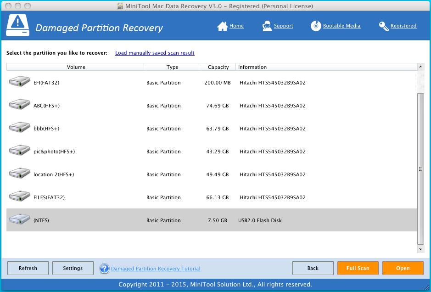Screen dimensions: 431x292
Task: Sort by the Type column header
Action: pyautogui.click(x=172, y=67)
